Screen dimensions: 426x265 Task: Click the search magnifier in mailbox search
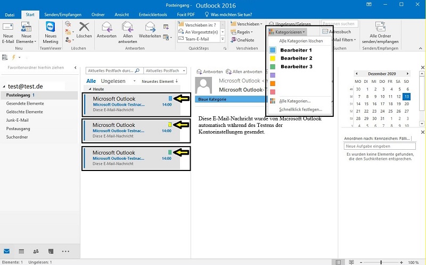[x=137, y=71]
